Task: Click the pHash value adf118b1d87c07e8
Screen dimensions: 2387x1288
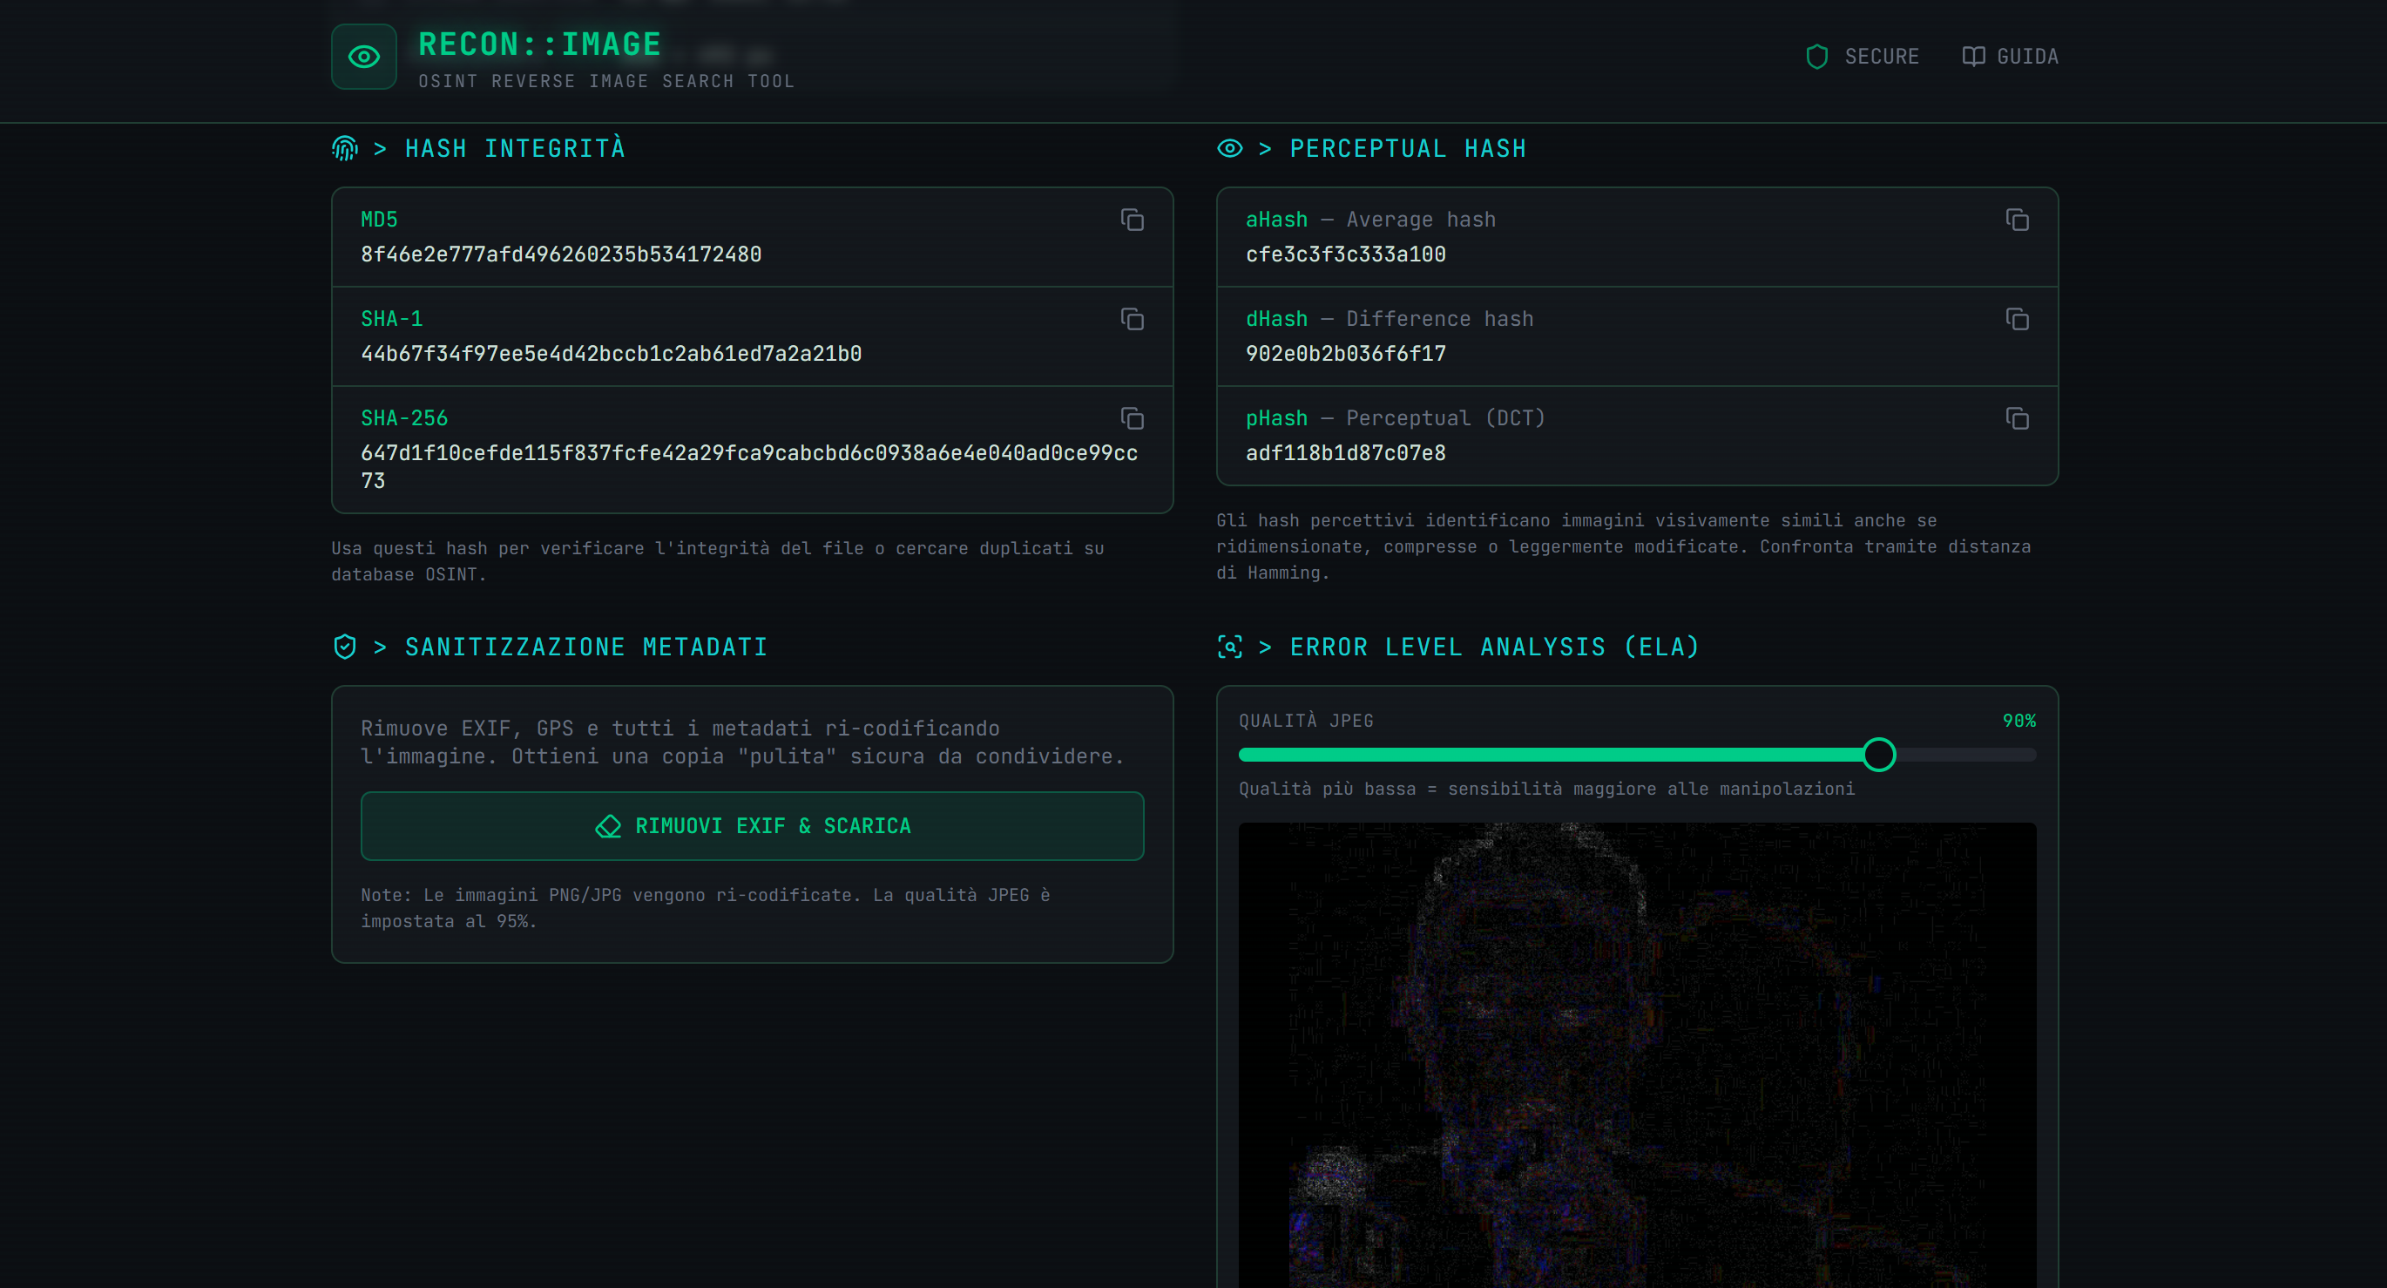Action: 1345,452
